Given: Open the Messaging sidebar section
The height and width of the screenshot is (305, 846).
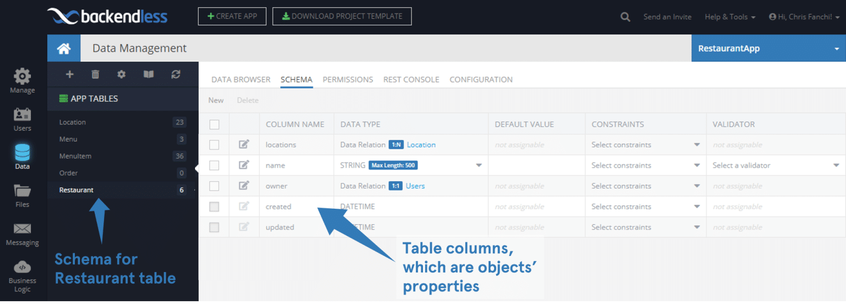Looking at the screenshot, I should tap(22, 234).
